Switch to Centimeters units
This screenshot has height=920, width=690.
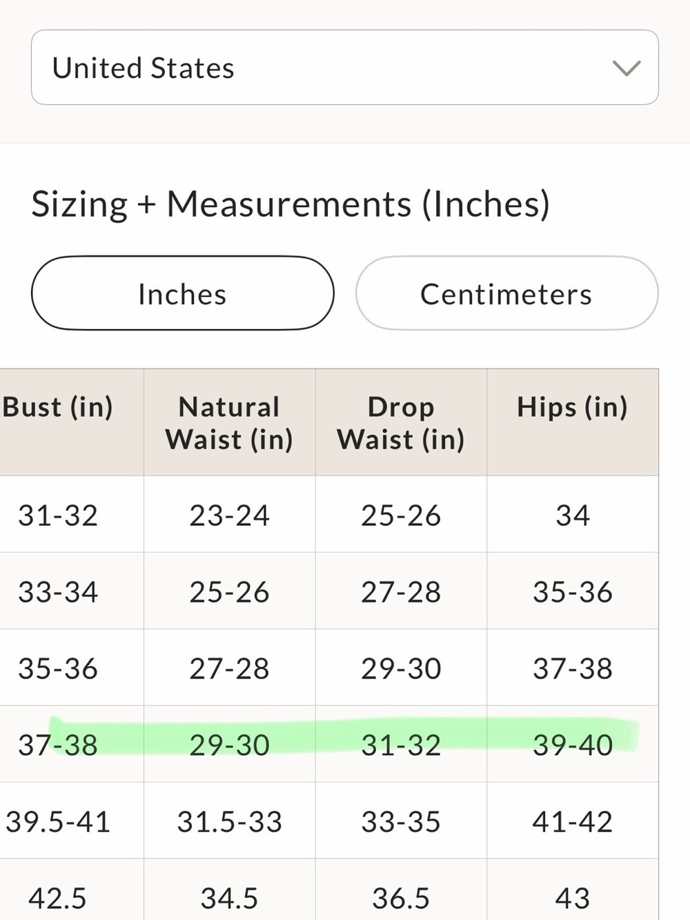pyautogui.click(x=506, y=293)
